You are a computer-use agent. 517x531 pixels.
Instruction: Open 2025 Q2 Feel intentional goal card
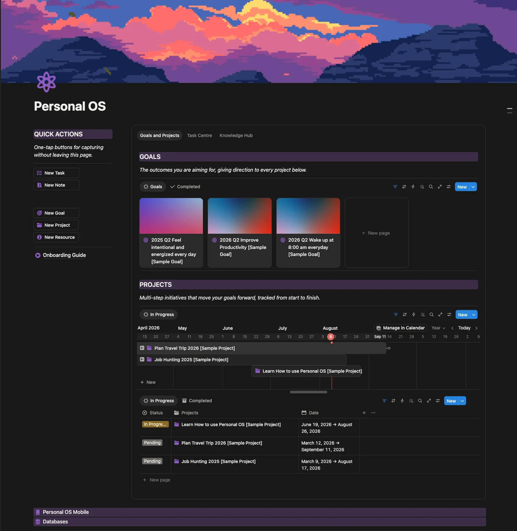pyautogui.click(x=171, y=233)
